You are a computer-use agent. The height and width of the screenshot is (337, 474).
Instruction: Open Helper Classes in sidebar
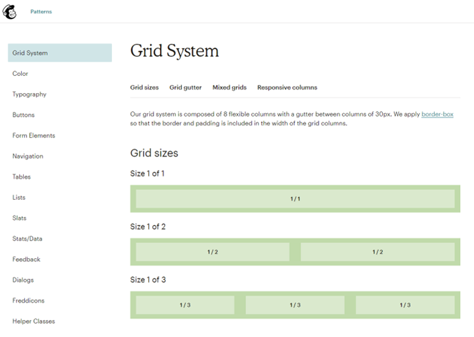(34, 321)
